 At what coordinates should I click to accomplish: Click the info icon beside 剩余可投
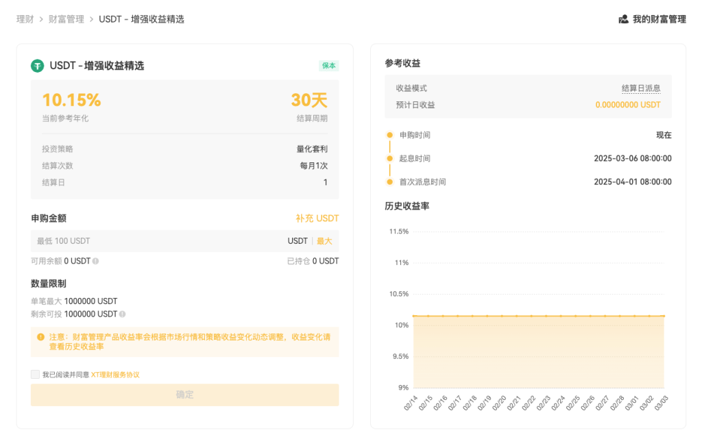(x=123, y=313)
